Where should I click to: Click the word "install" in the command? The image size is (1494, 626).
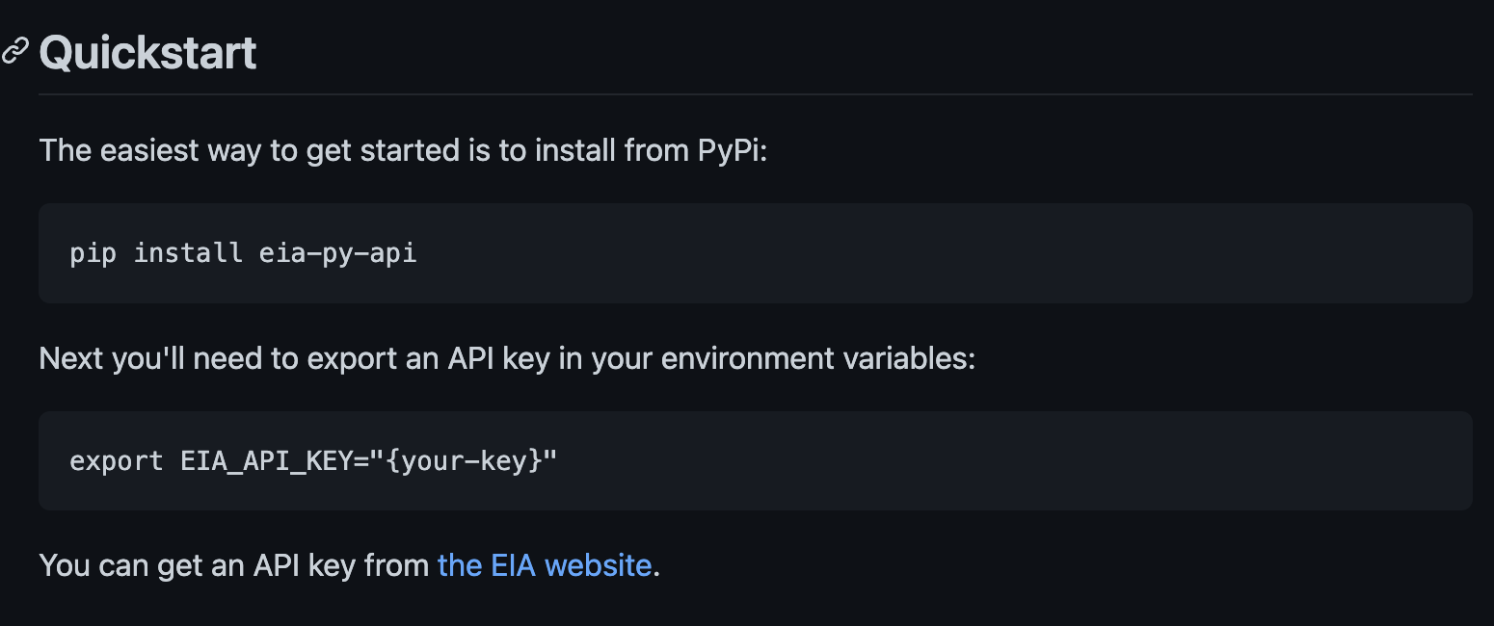[188, 253]
